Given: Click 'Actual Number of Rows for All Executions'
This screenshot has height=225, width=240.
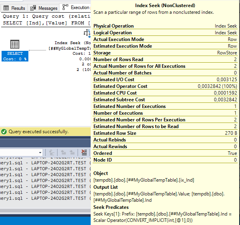Looking at the screenshot, I should (139, 66).
